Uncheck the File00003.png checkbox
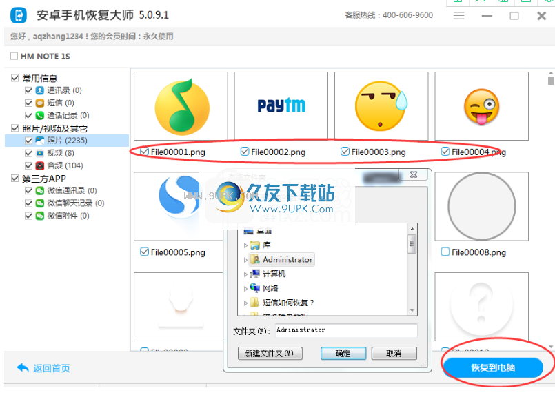This screenshot has height=395, width=555. (x=345, y=152)
